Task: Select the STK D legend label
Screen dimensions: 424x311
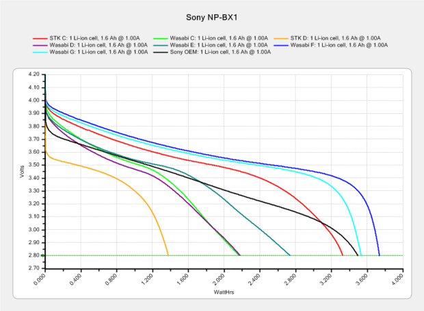Action: click(335, 38)
